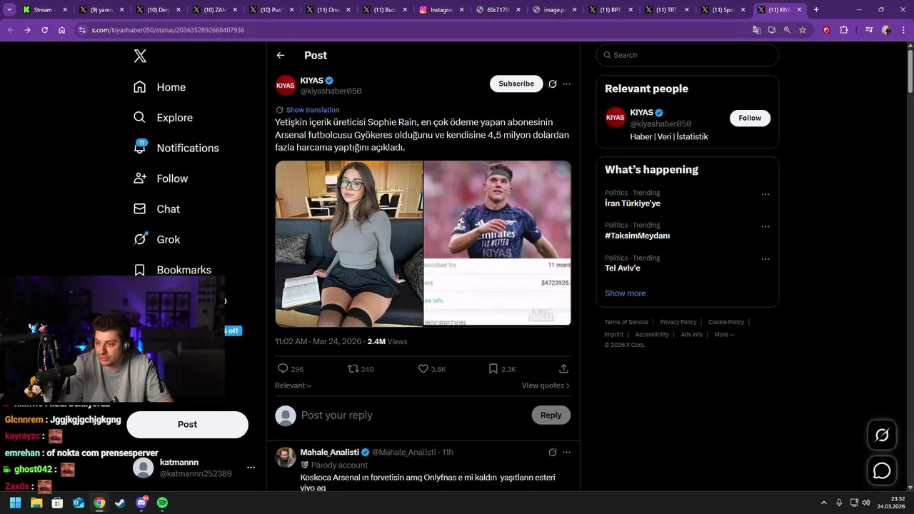The image size is (914, 514).
Task: Open left image of woman on sofa
Action: click(x=349, y=243)
